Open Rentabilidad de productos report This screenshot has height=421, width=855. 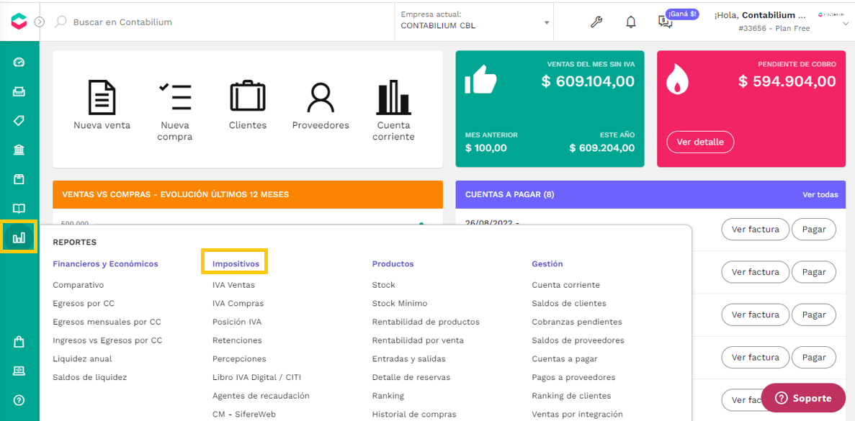(426, 322)
